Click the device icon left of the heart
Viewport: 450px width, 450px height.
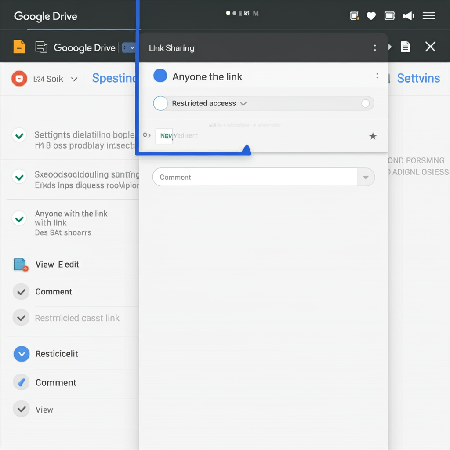tap(355, 16)
